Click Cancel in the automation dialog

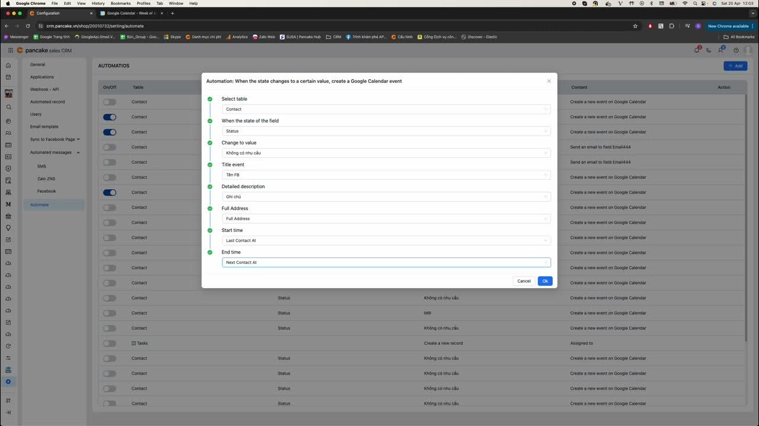click(x=524, y=281)
